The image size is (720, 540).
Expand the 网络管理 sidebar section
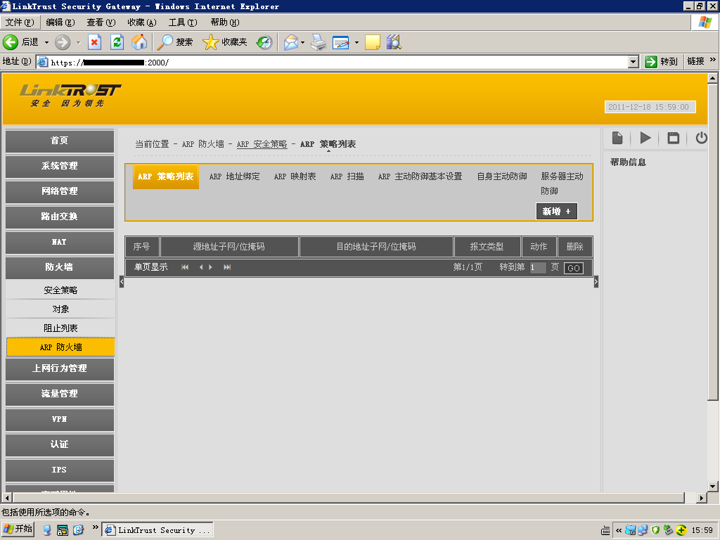[60, 191]
